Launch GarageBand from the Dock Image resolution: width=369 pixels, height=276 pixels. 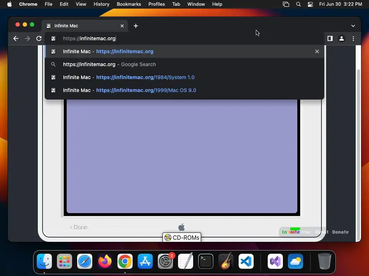click(x=226, y=261)
